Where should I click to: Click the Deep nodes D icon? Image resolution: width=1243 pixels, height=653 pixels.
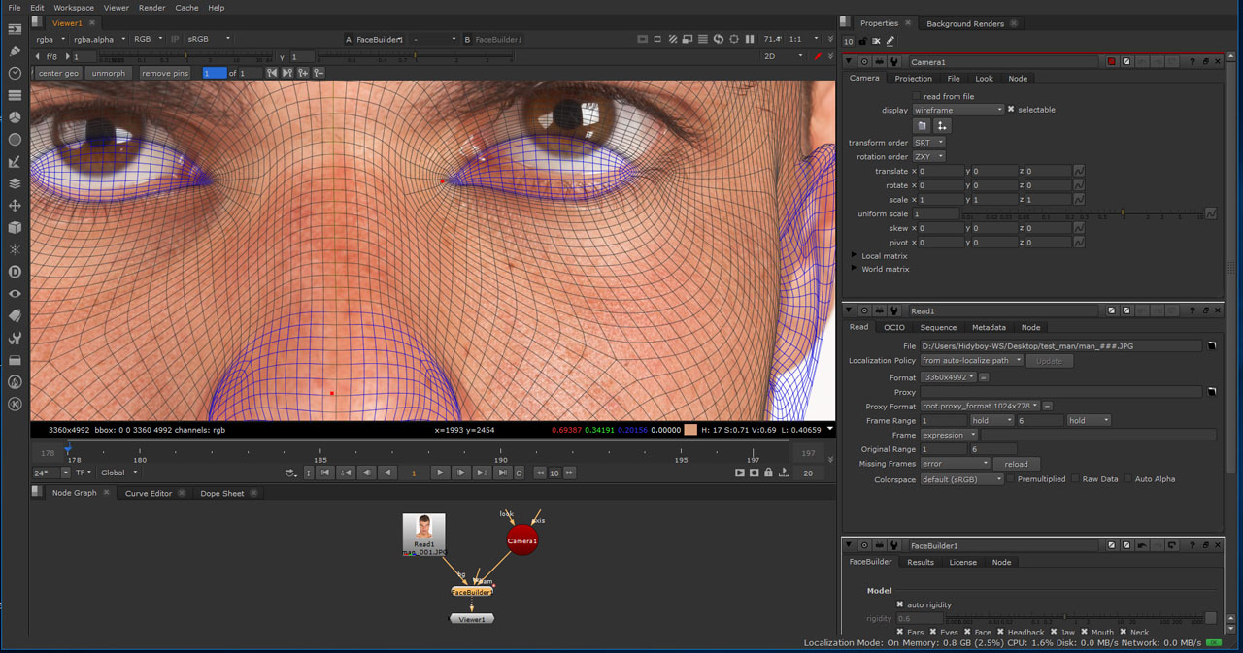[x=15, y=272]
